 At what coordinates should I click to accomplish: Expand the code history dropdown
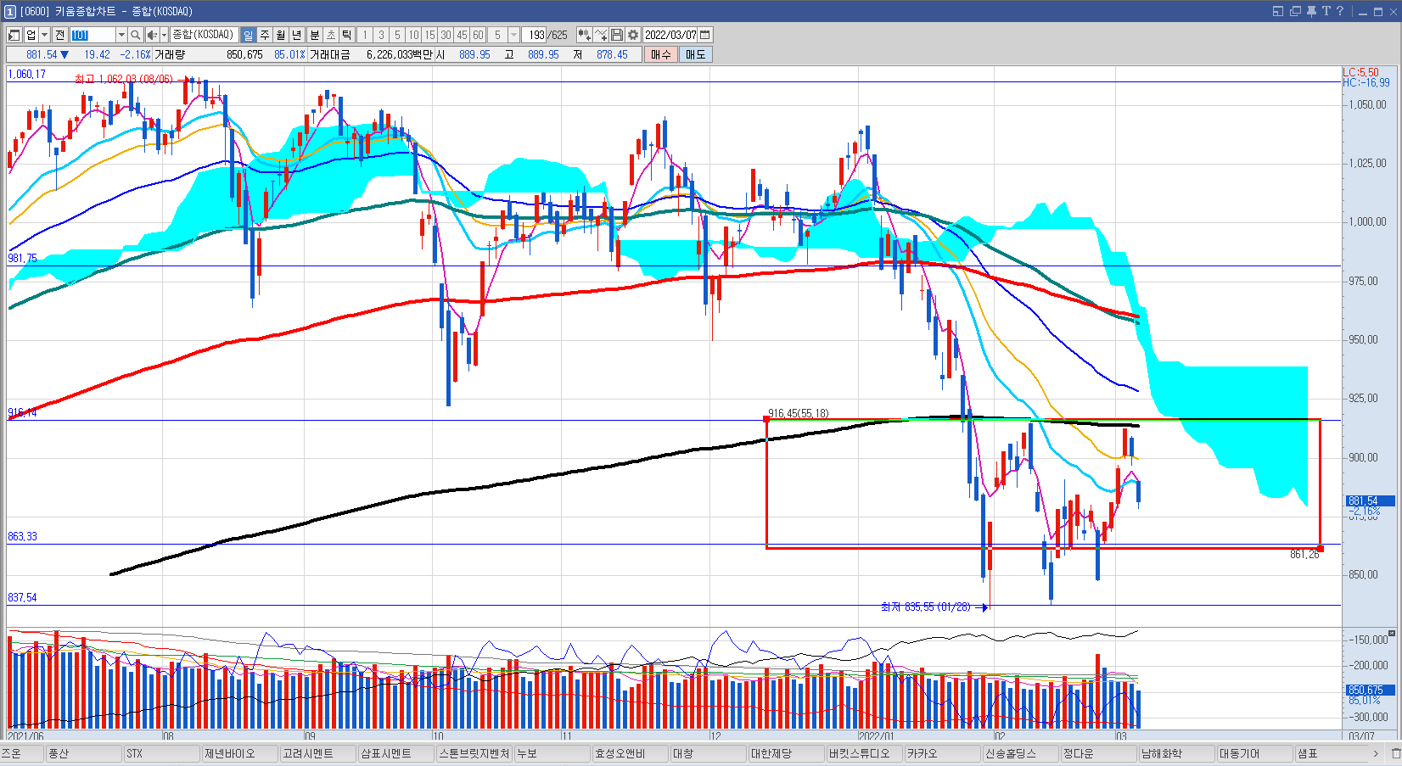121,35
